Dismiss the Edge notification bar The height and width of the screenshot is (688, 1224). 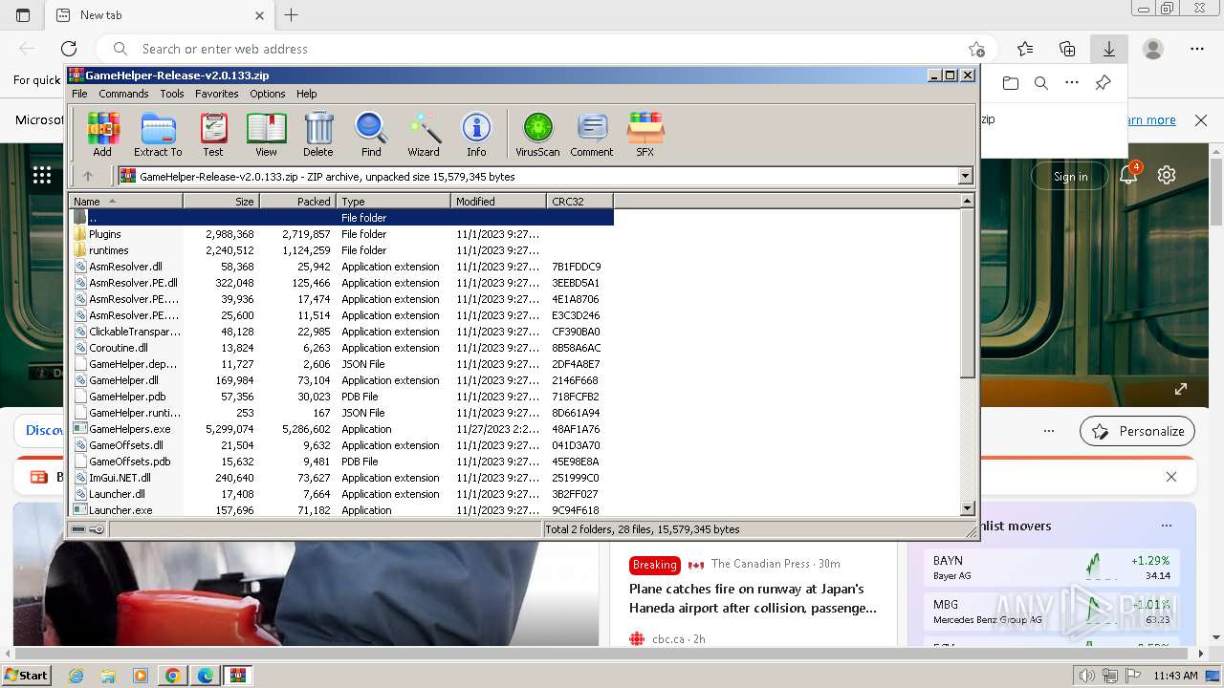[x=1201, y=120]
